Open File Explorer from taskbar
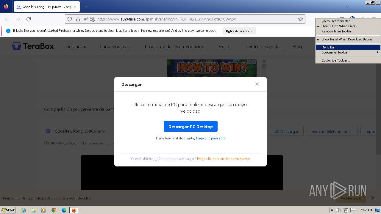The width and height of the screenshot is (381, 214). pyautogui.click(x=34, y=210)
